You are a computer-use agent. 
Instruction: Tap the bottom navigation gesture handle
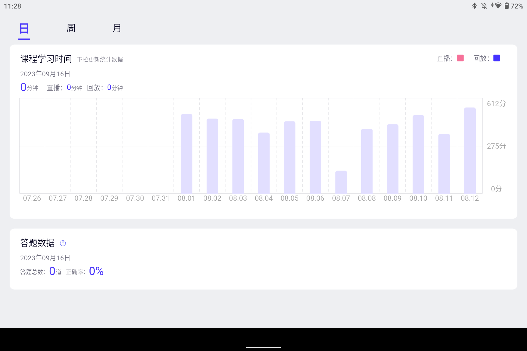(263, 347)
